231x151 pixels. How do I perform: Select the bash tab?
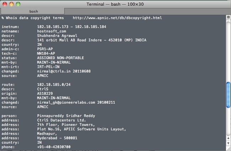pyautogui.click(x=34, y=11)
